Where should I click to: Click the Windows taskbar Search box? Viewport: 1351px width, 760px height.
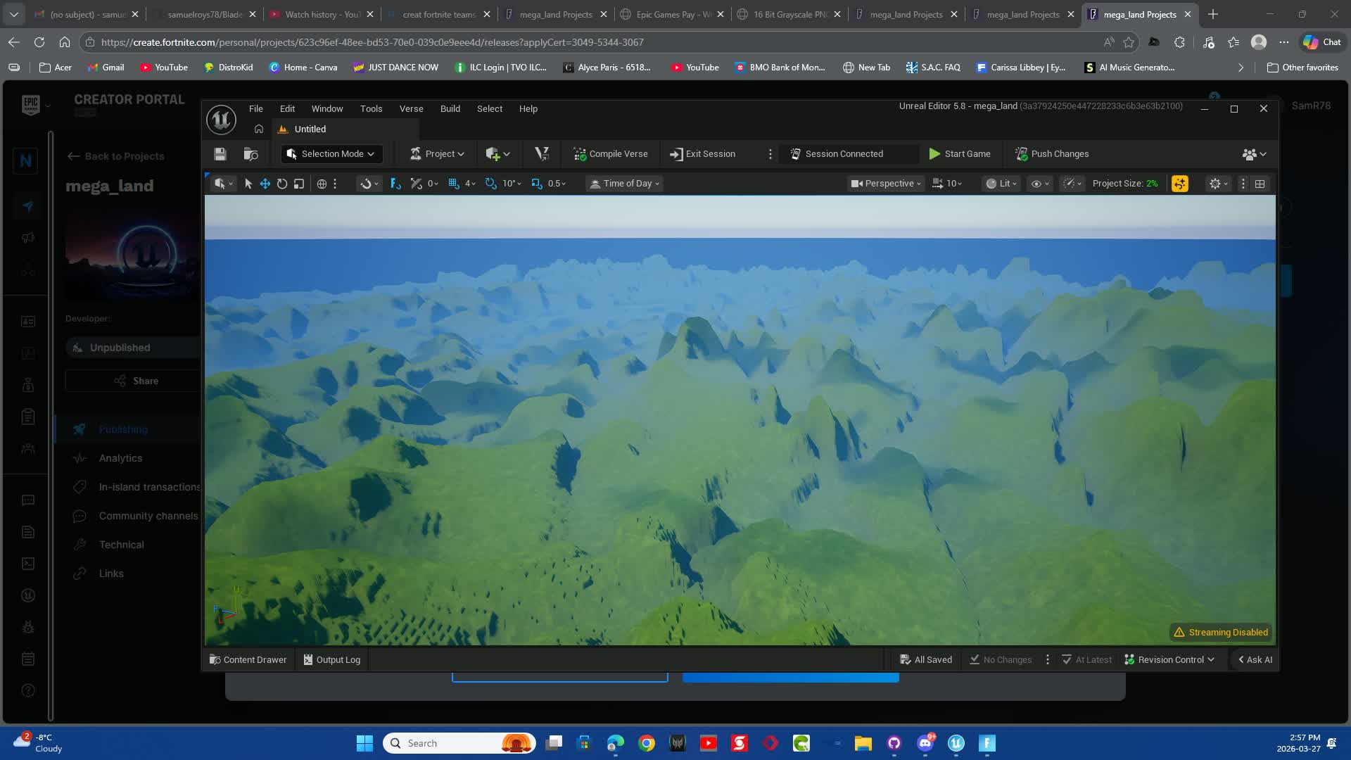459,743
